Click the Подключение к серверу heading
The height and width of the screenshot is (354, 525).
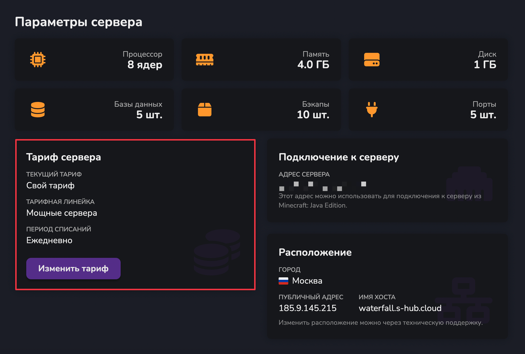[x=338, y=157]
